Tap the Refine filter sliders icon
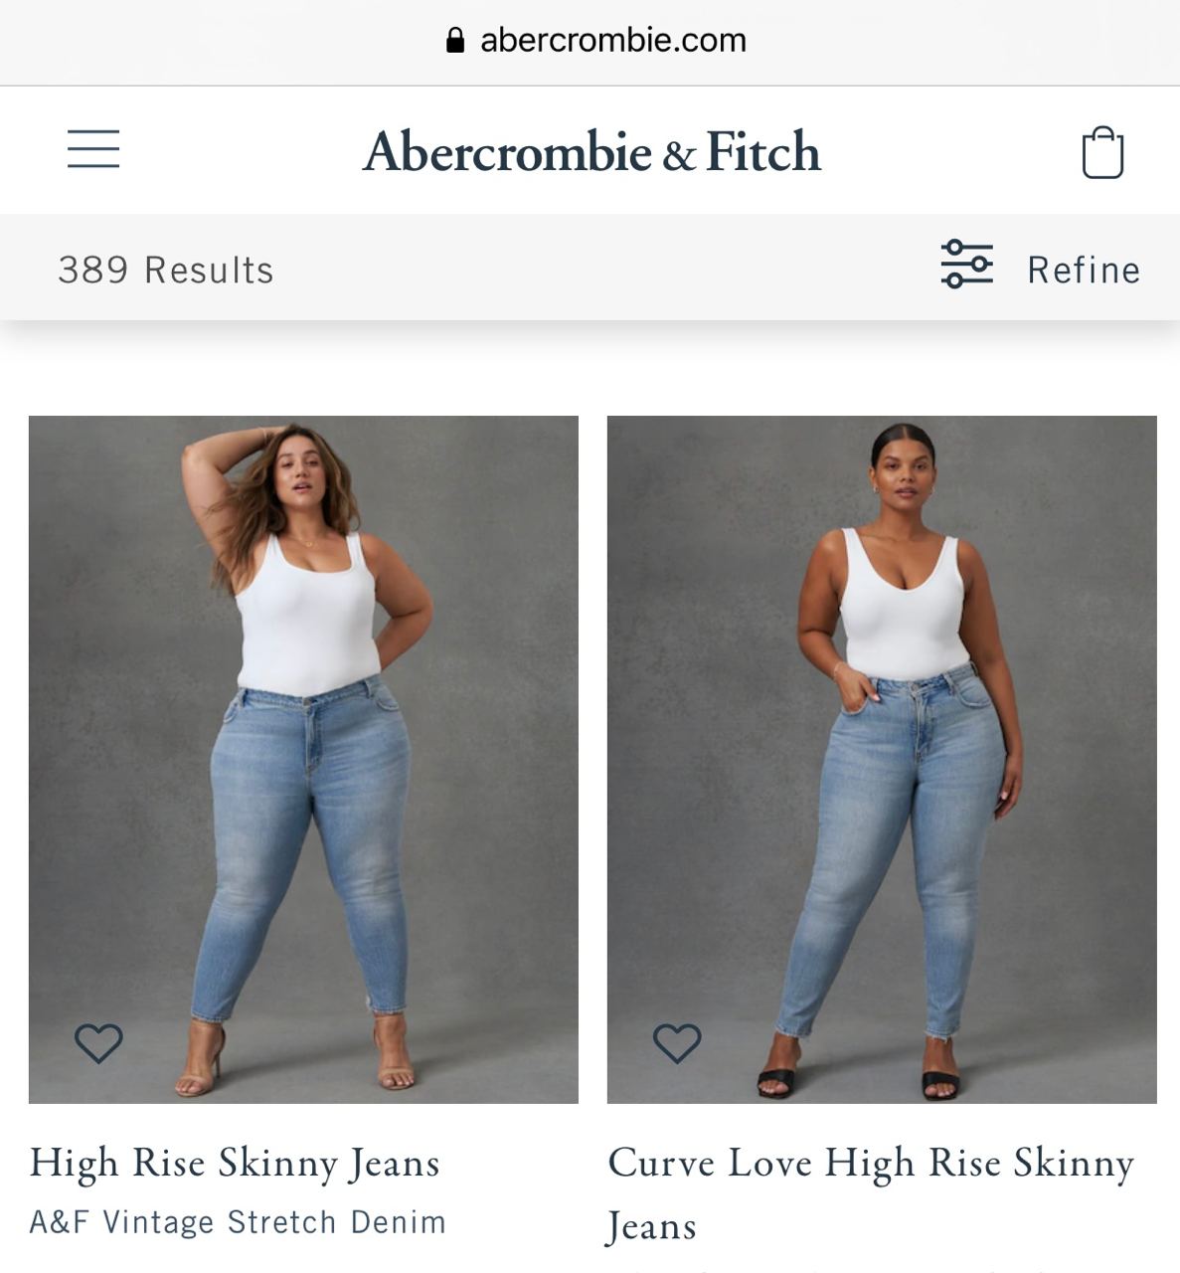Viewport: 1180px width, 1273px height. [967, 264]
